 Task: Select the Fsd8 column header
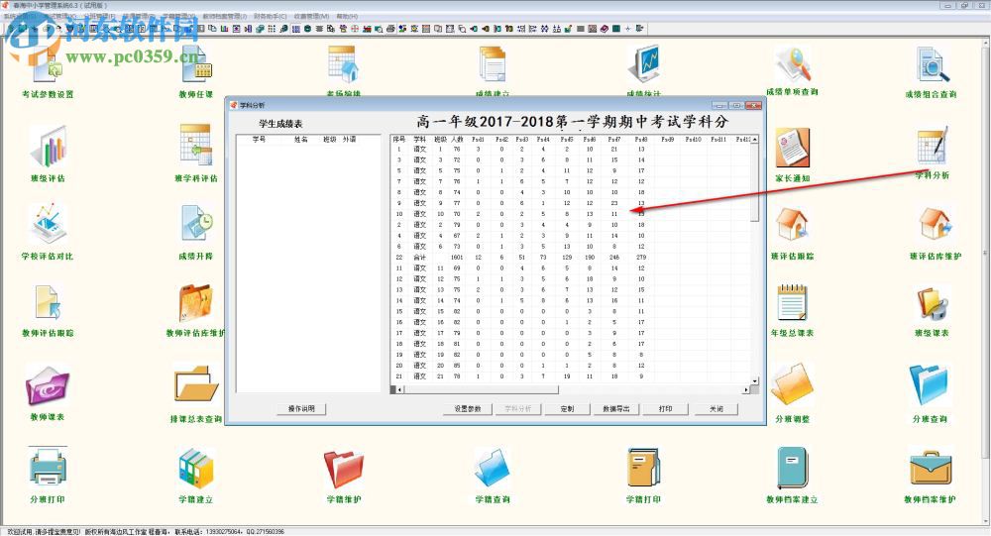tap(641, 139)
